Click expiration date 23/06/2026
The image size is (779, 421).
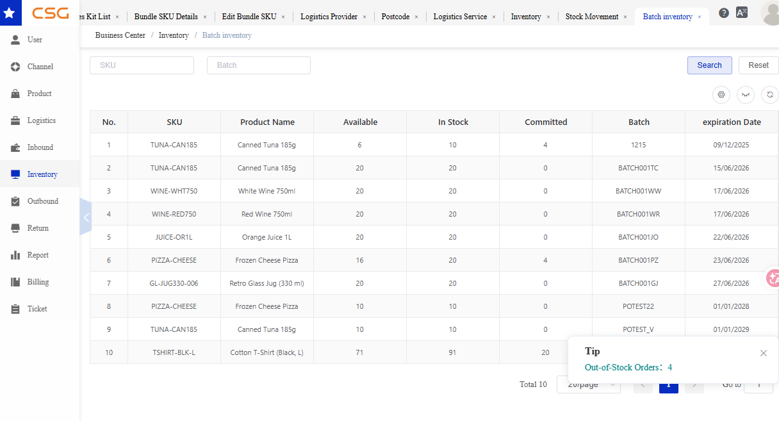click(732, 260)
